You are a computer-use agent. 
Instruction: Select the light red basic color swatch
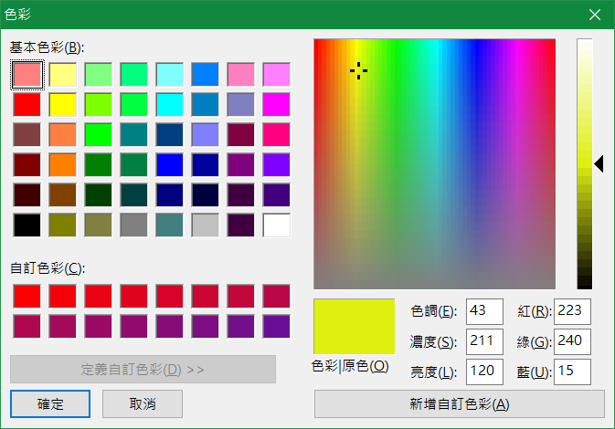[27, 75]
